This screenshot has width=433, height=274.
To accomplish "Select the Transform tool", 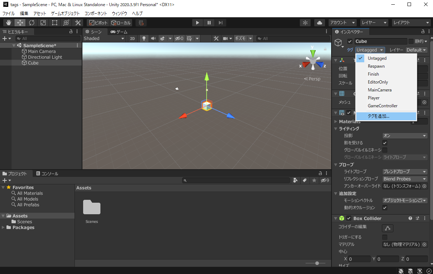I will click(66, 23).
